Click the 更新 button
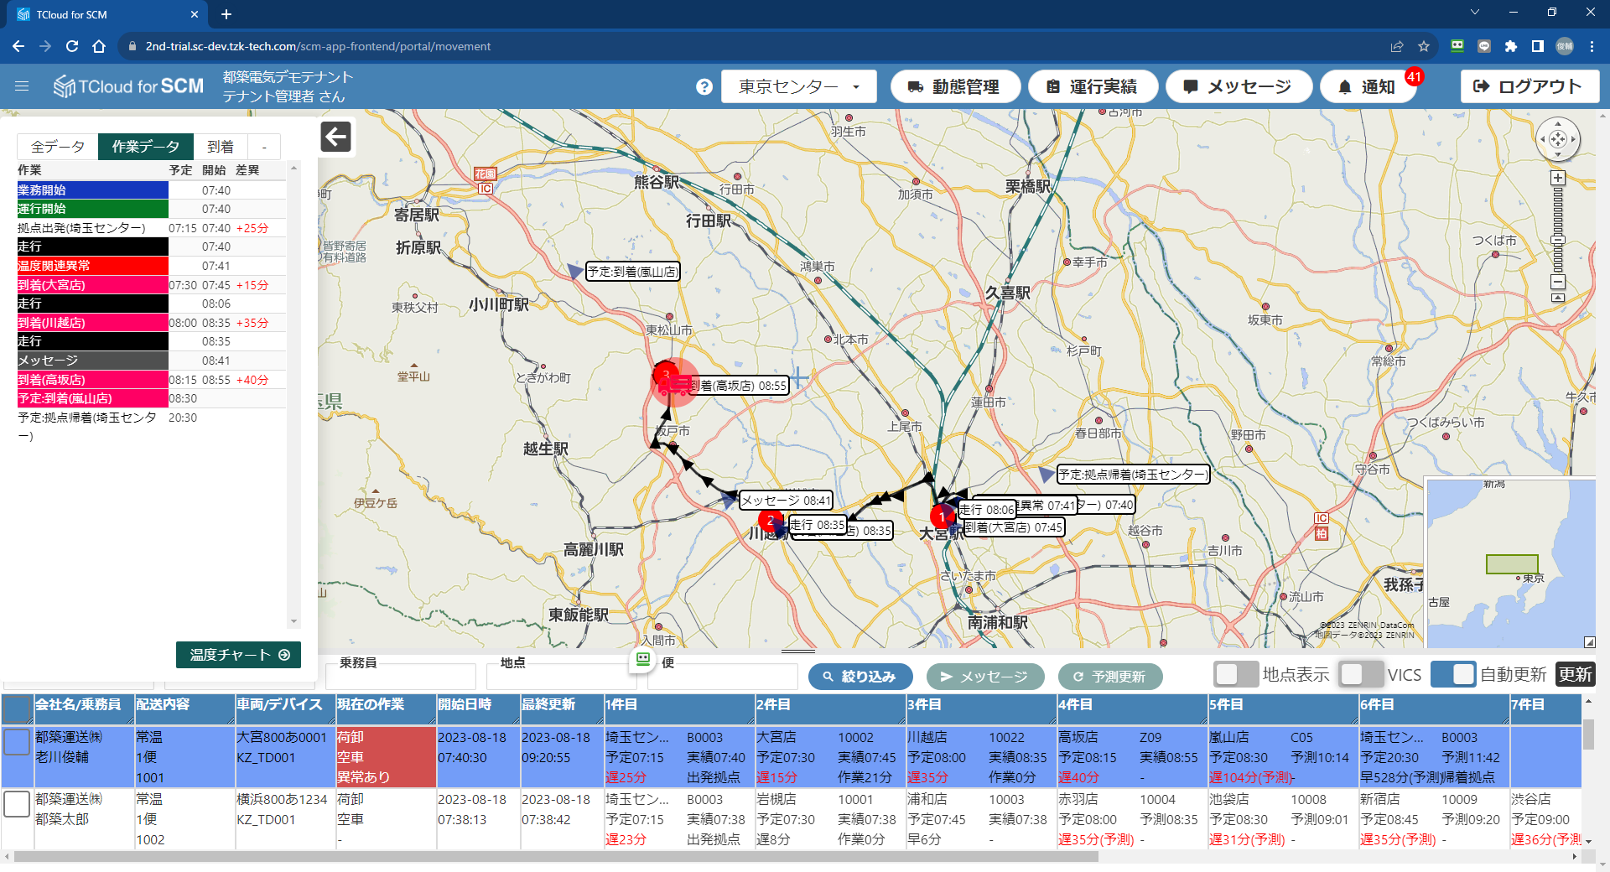Image resolution: width=1610 pixels, height=872 pixels. point(1576,674)
